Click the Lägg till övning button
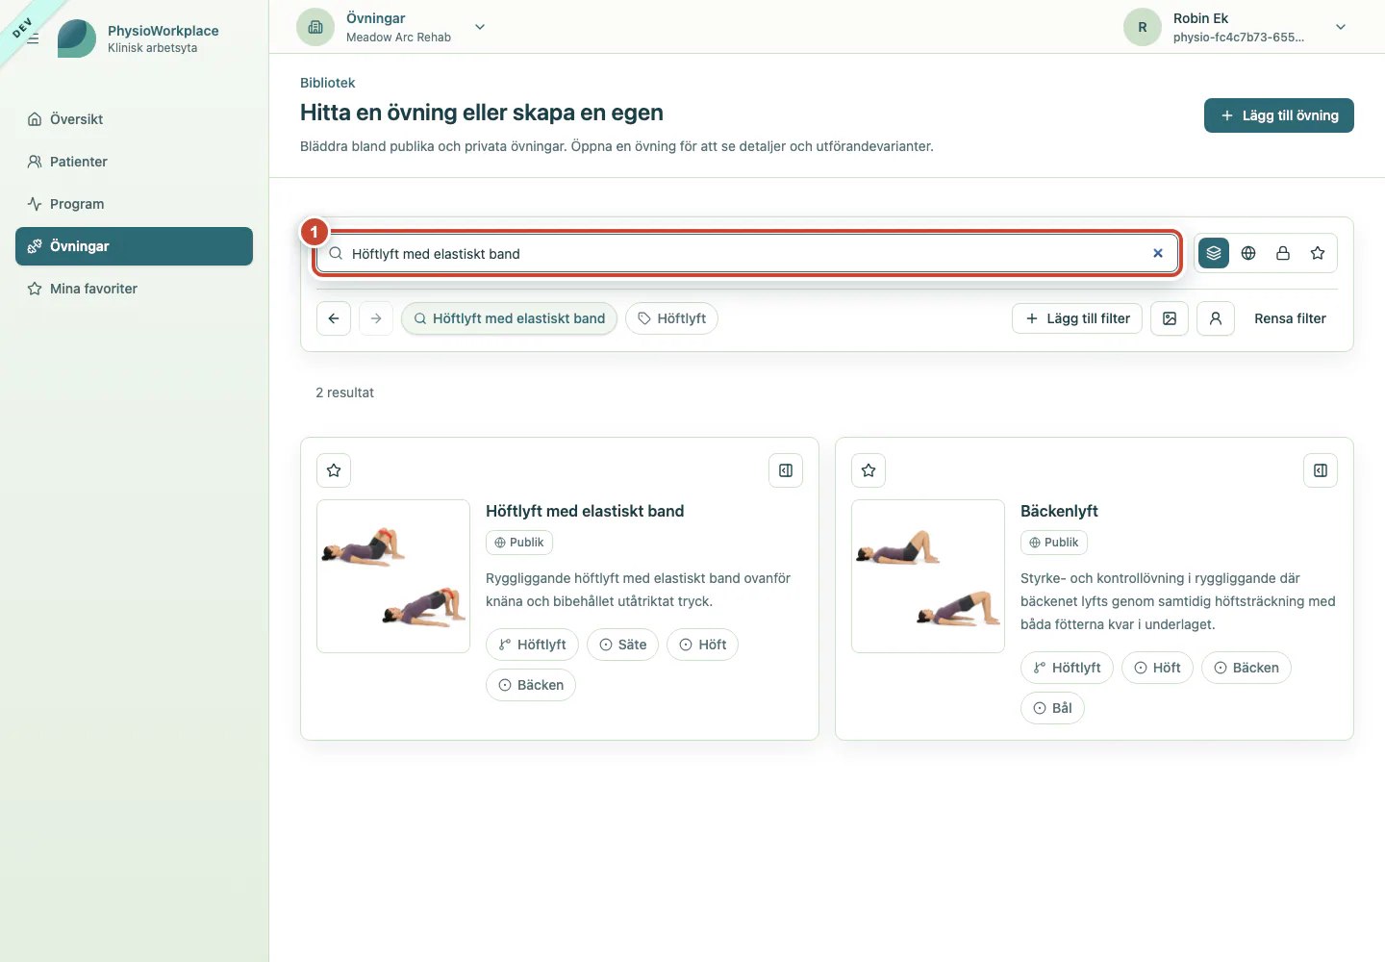 pos(1279,115)
